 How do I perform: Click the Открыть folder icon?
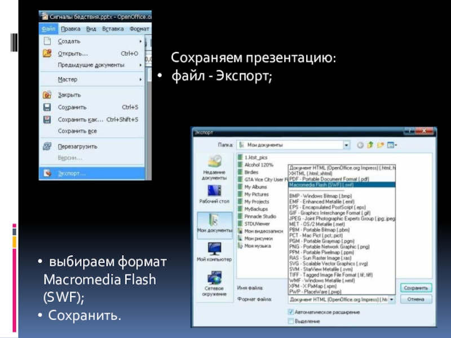click(x=47, y=54)
